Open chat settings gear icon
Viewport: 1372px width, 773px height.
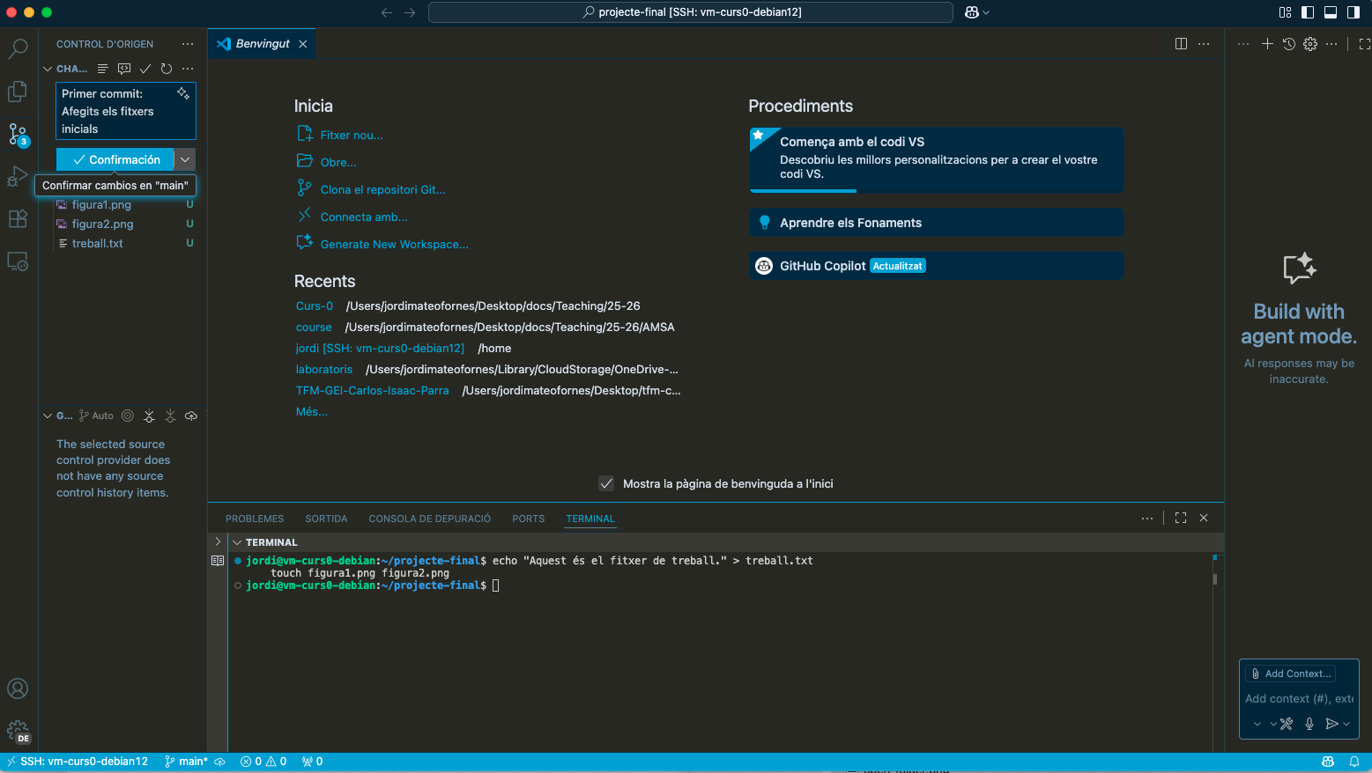[x=1310, y=44]
